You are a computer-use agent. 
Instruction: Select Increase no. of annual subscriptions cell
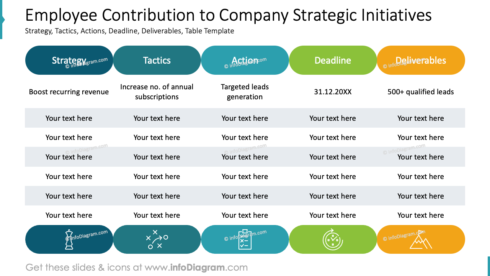pos(157,92)
